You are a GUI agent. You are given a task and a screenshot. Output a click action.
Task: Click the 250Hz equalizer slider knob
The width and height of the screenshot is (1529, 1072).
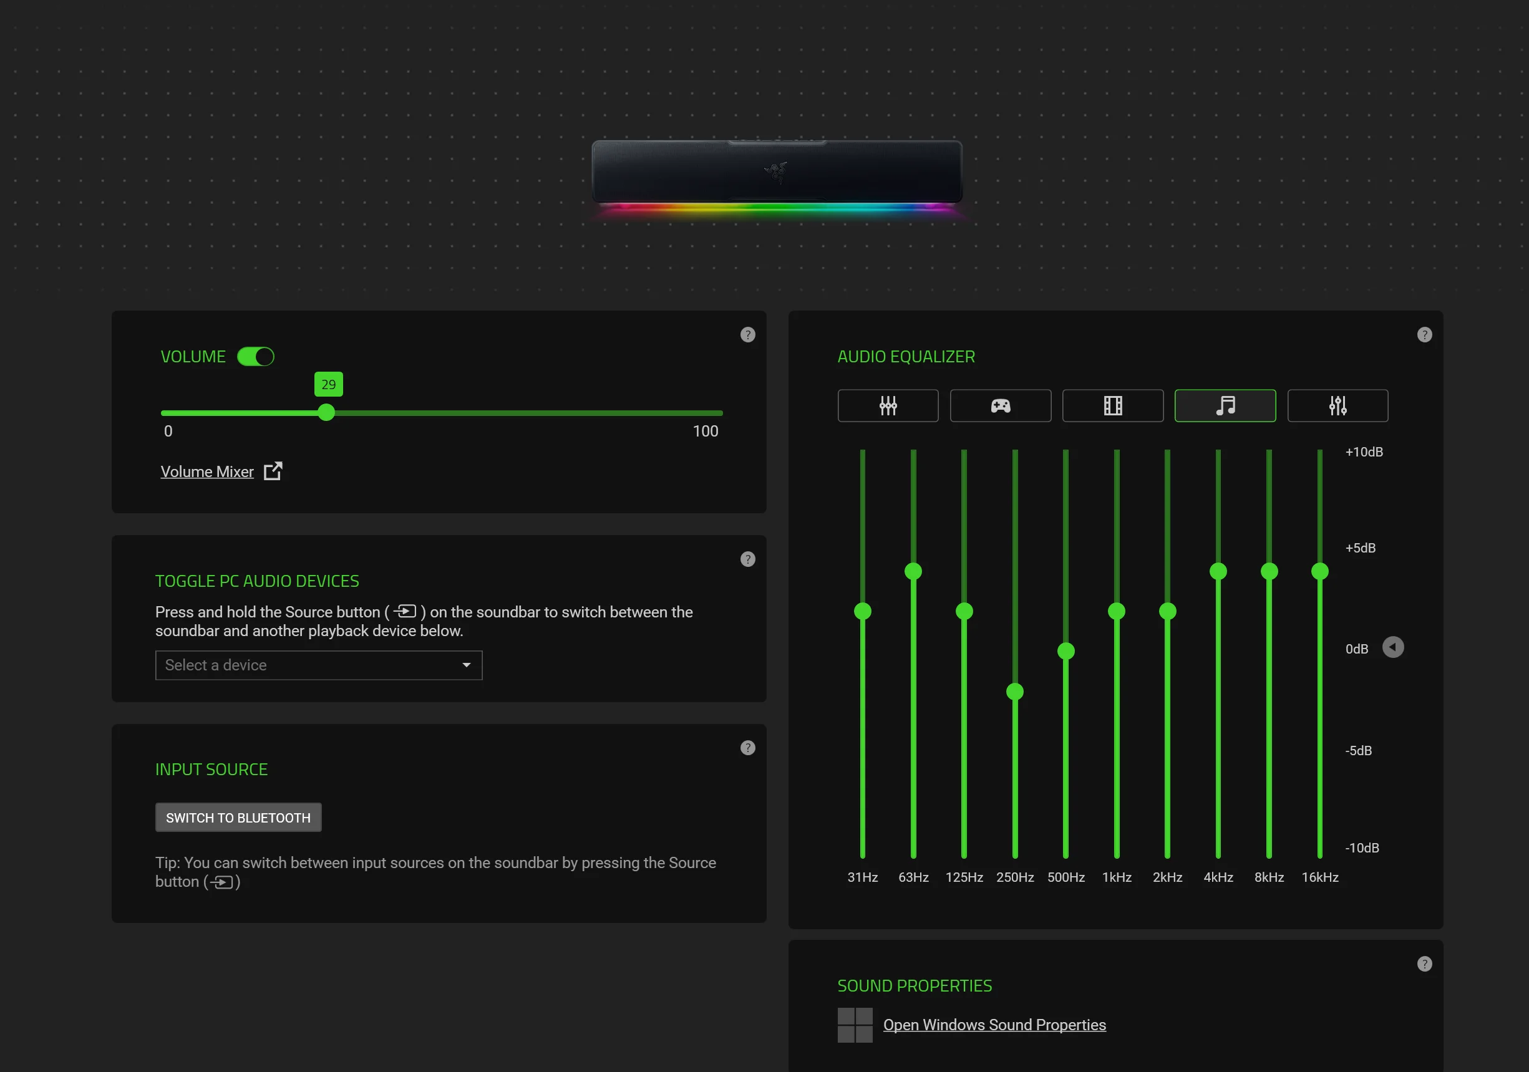1014,692
